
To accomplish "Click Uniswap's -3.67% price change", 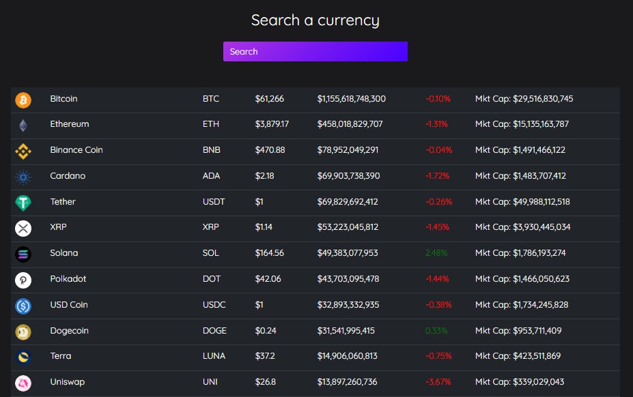I will (x=438, y=382).
